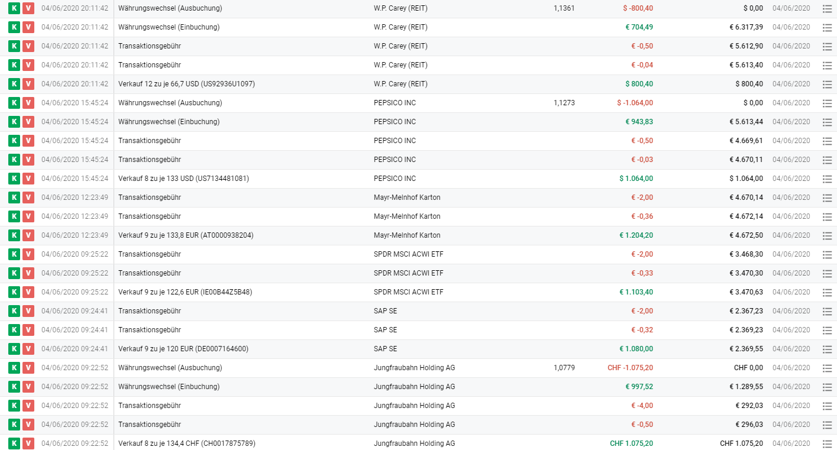Open list menu on Jungfraubahn € -4,00 fee row
Image resolution: width=837 pixels, height=450 pixels.
(827, 406)
